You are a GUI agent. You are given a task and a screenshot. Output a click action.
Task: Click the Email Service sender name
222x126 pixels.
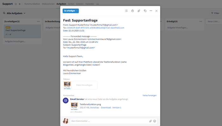tap(77, 99)
